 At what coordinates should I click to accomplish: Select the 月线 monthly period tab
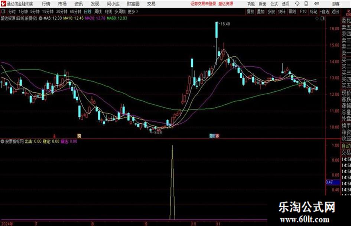click(108, 12)
